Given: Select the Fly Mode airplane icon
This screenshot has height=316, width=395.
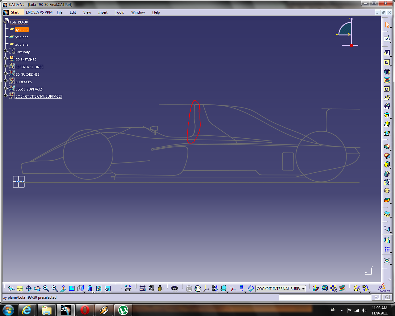Looking at the screenshot, I should click(11, 289).
